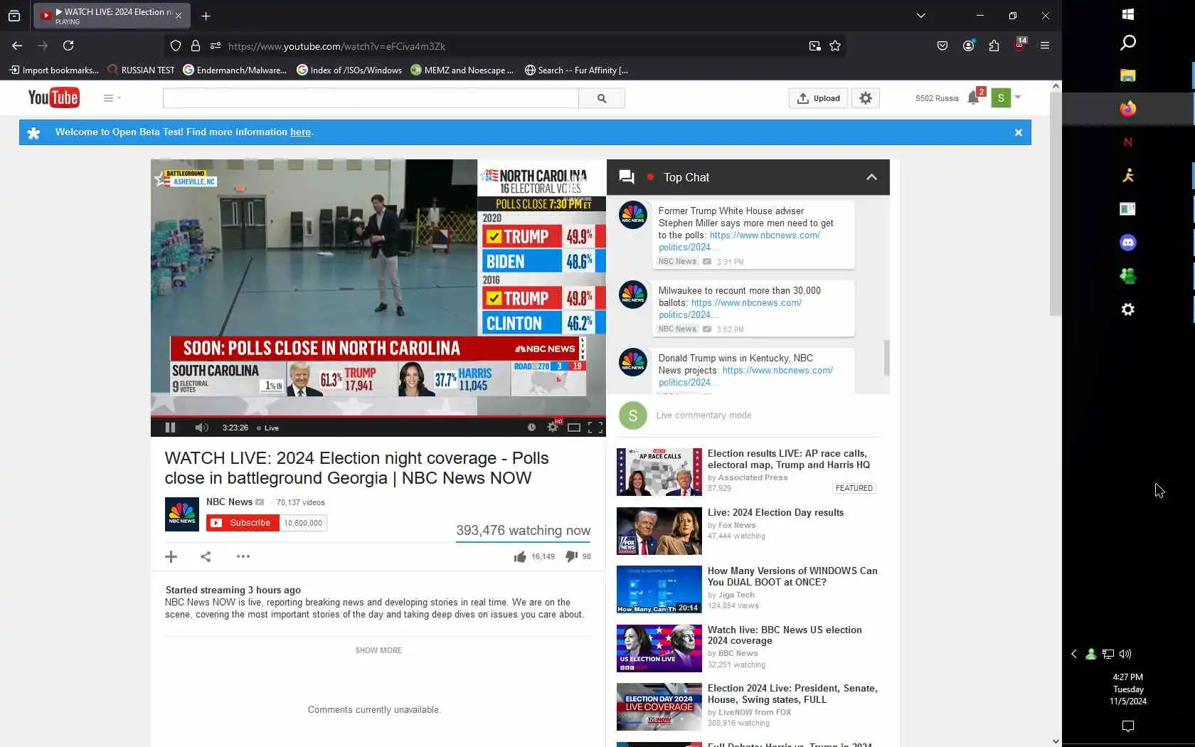The width and height of the screenshot is (1195, 747).
Task: Expand description with SHOW MORE
Action: tap(378, 650)
